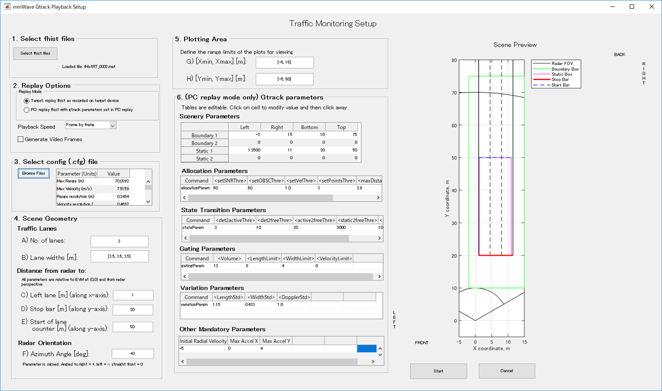662x391 pixels.
Task: Click the Scene Preview plot area
Action: coord(491,198)
